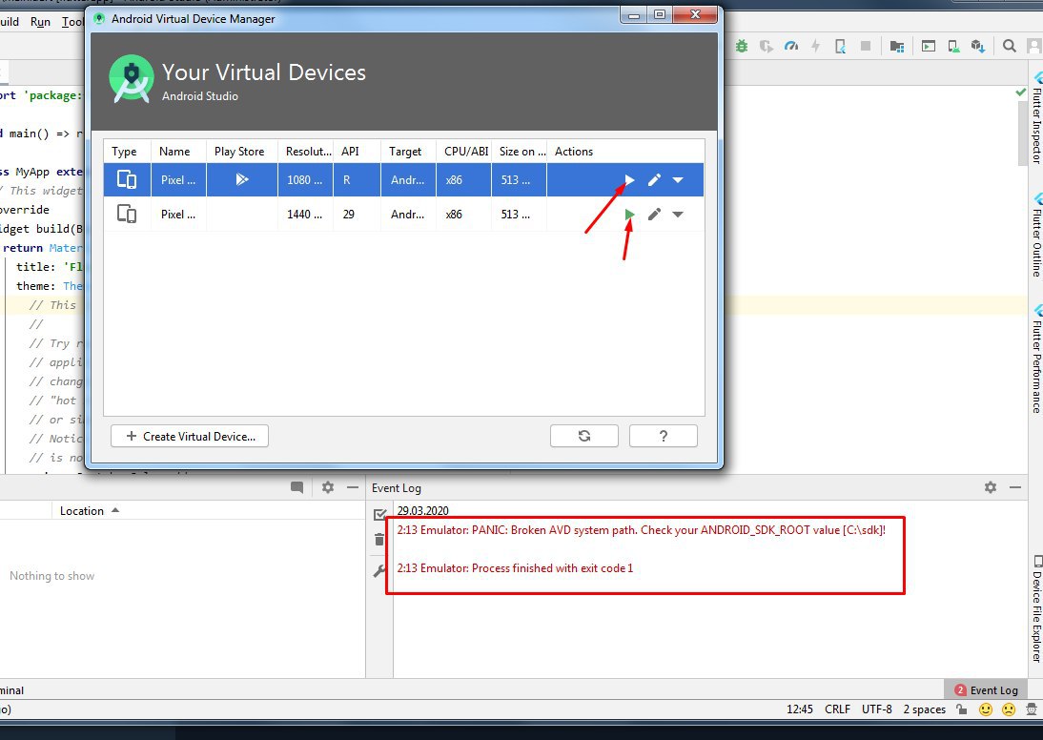Screen dimensions: 1043x740
Task: Sort devices by Name column
Action: 174,152
